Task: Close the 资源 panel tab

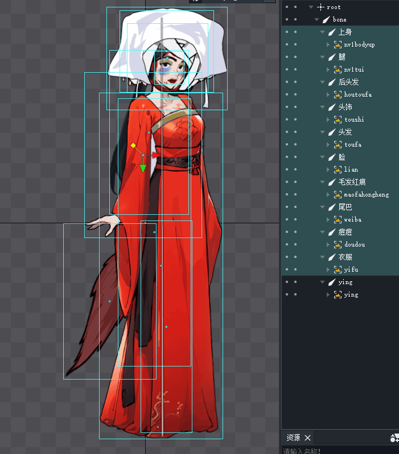Action: 307,438
